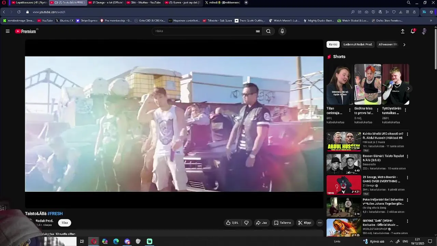Create a clip with Klippi
This screenshot has height=246, width=437.
(x=305, y=223)
